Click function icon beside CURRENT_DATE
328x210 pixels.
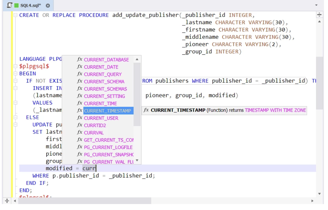point(79,67)
